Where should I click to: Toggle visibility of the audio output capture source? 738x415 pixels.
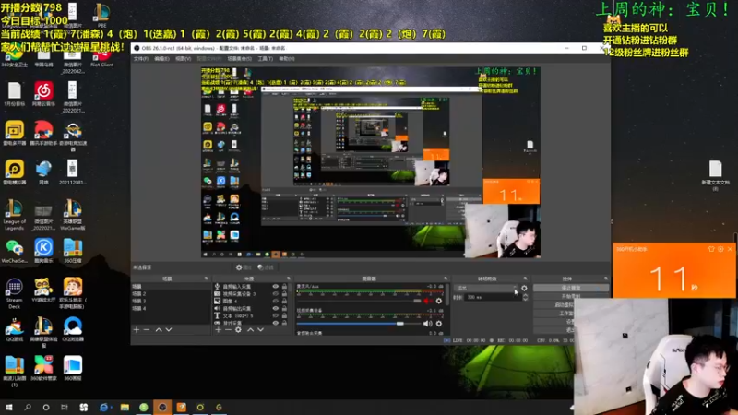pyautogui.click(x=275, y=309)
